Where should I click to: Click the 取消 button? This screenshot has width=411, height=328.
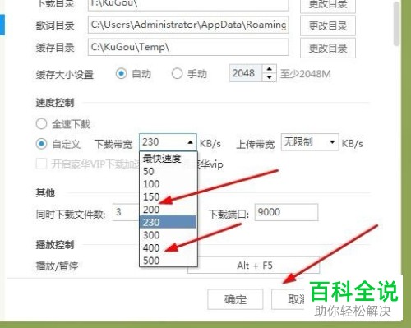(x=288, y=299)
